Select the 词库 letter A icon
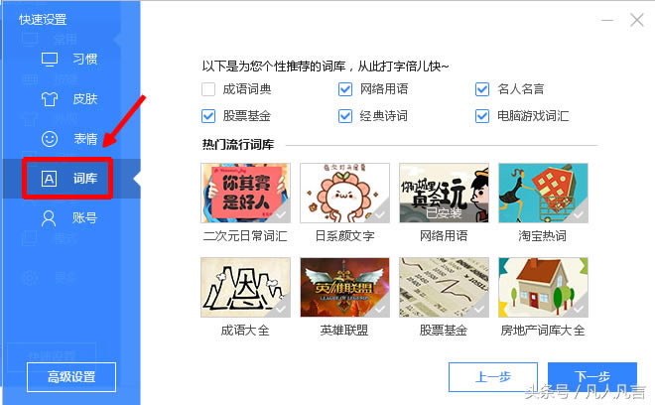 (49, 179)
